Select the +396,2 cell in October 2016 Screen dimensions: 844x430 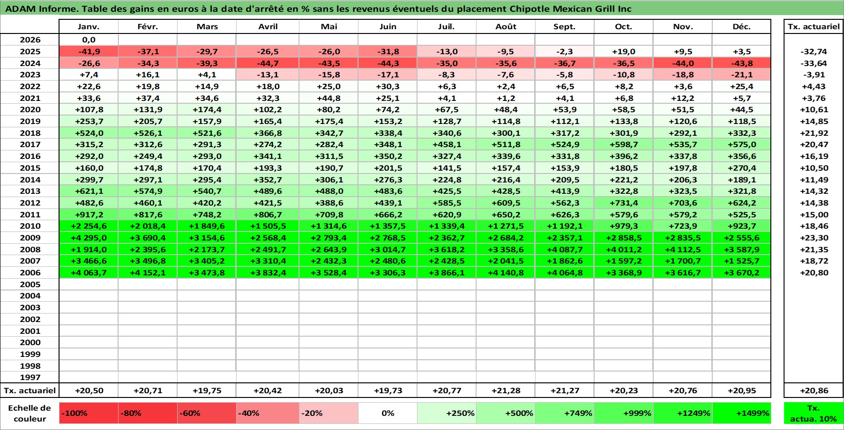[x=624, y=157]
